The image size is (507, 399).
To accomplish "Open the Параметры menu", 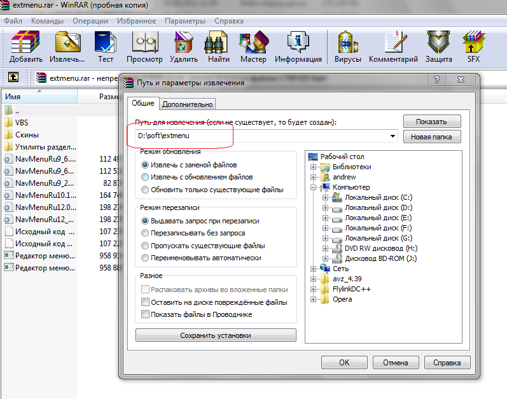I will (185, 21).
